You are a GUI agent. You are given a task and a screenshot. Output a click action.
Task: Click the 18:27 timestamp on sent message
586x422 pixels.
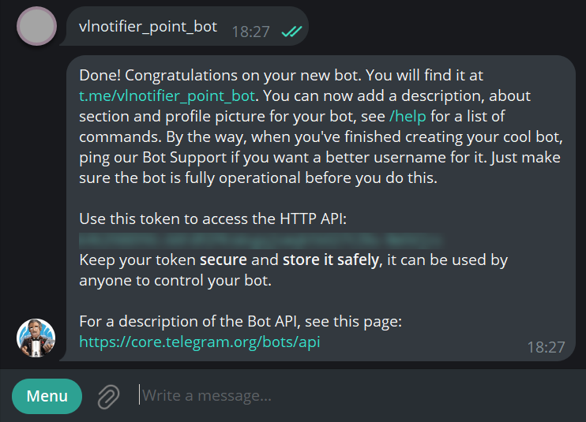pos(250,32)
